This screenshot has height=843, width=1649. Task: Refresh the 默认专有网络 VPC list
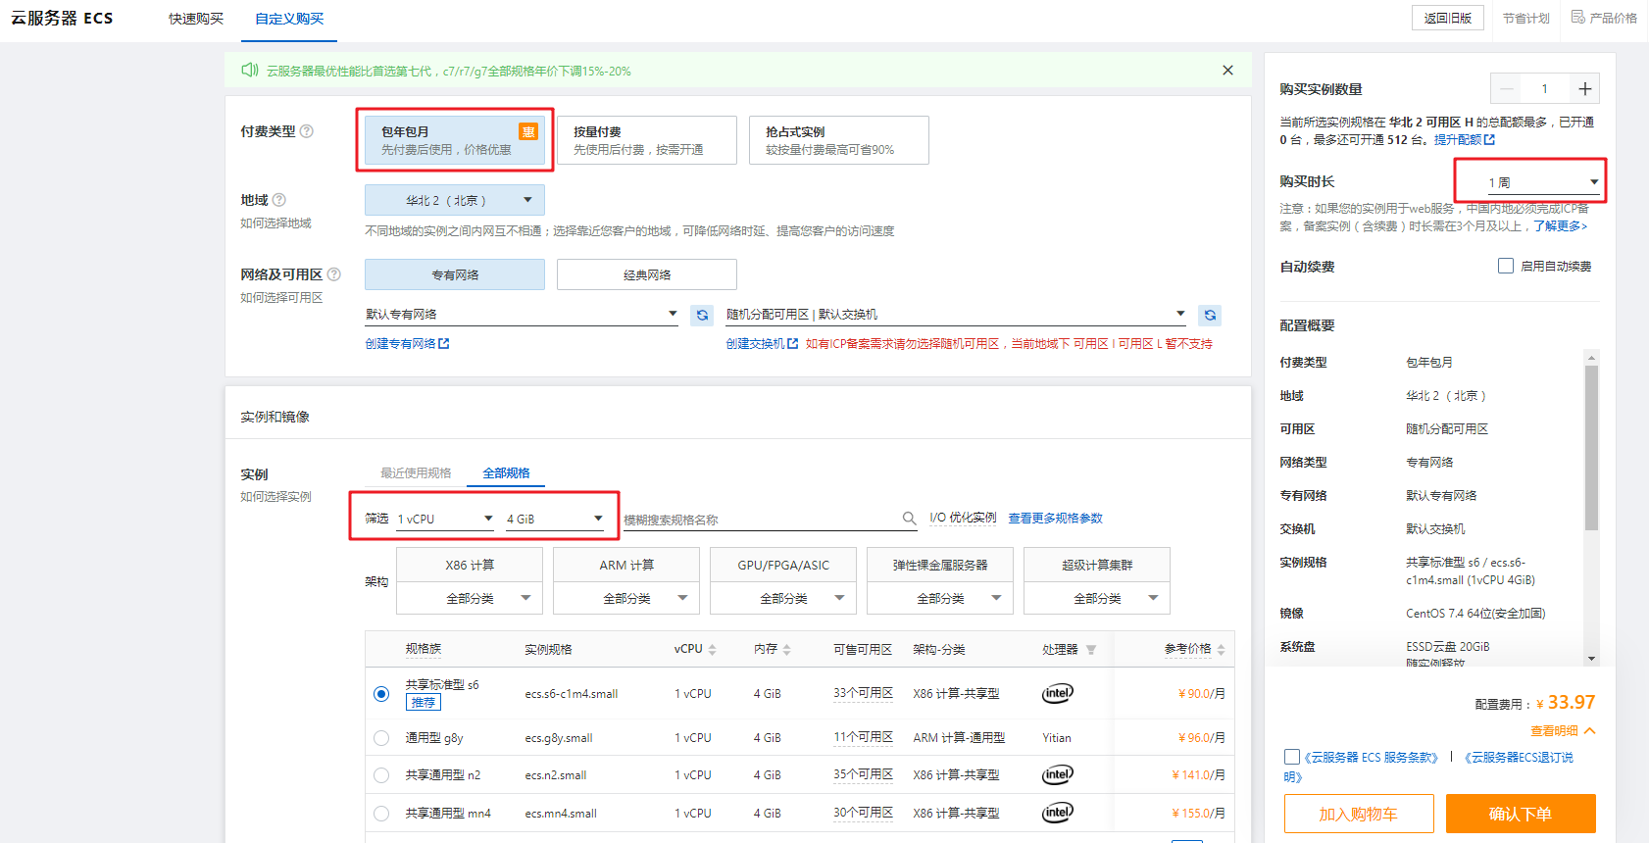[x=702, y=315]
